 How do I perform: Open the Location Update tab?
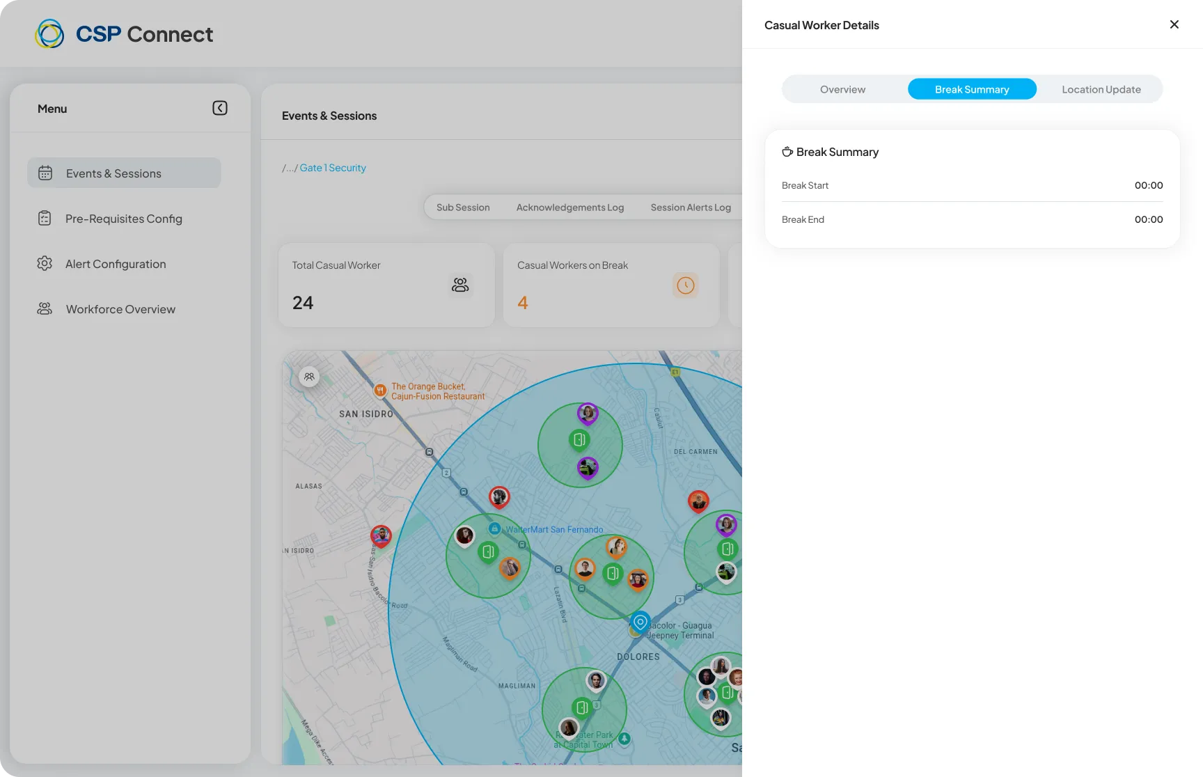(x=1101, y=89)
